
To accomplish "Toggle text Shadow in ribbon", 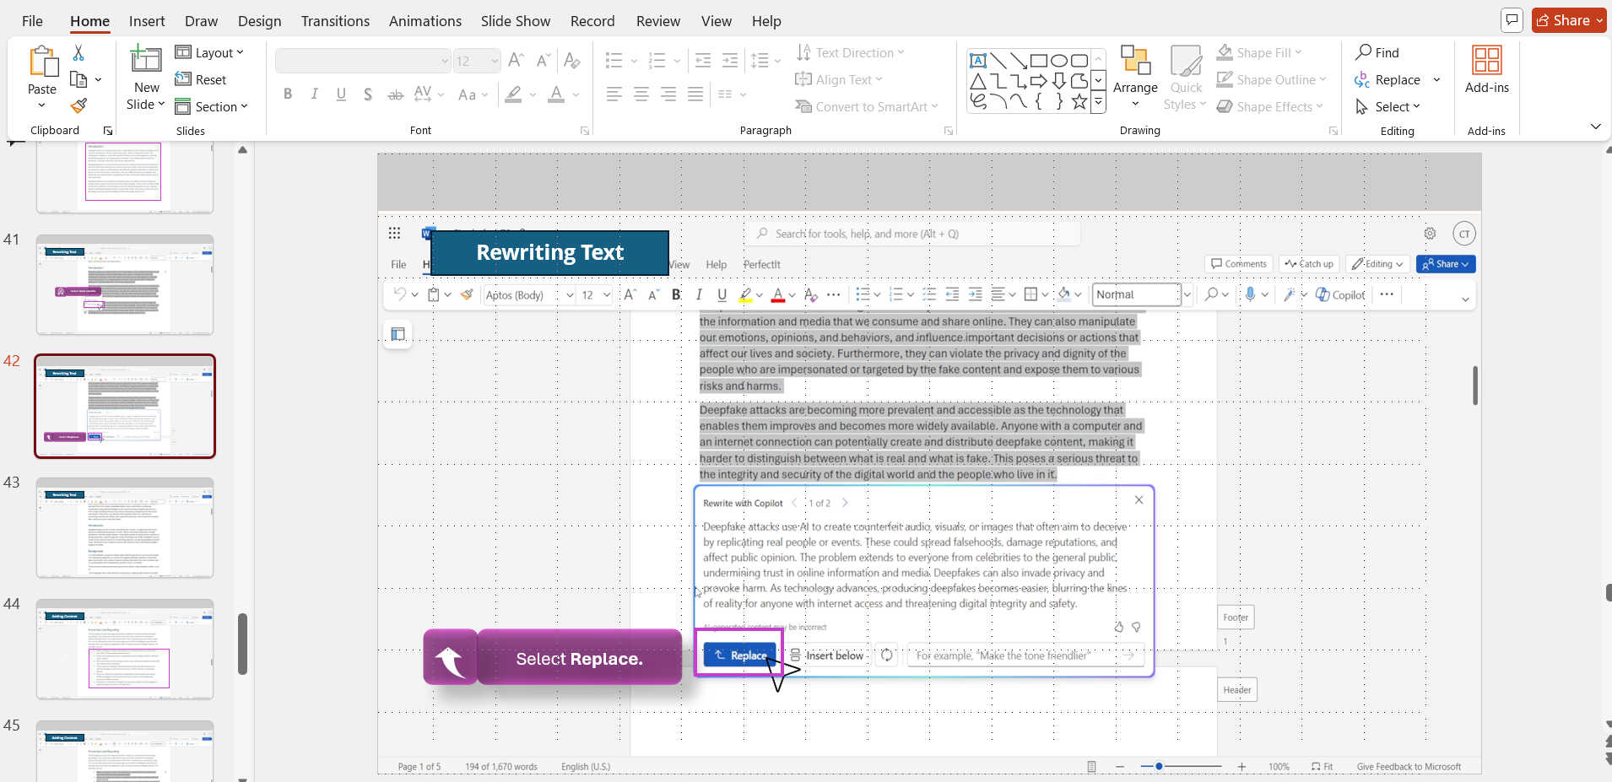I will (x=368, y=94).
